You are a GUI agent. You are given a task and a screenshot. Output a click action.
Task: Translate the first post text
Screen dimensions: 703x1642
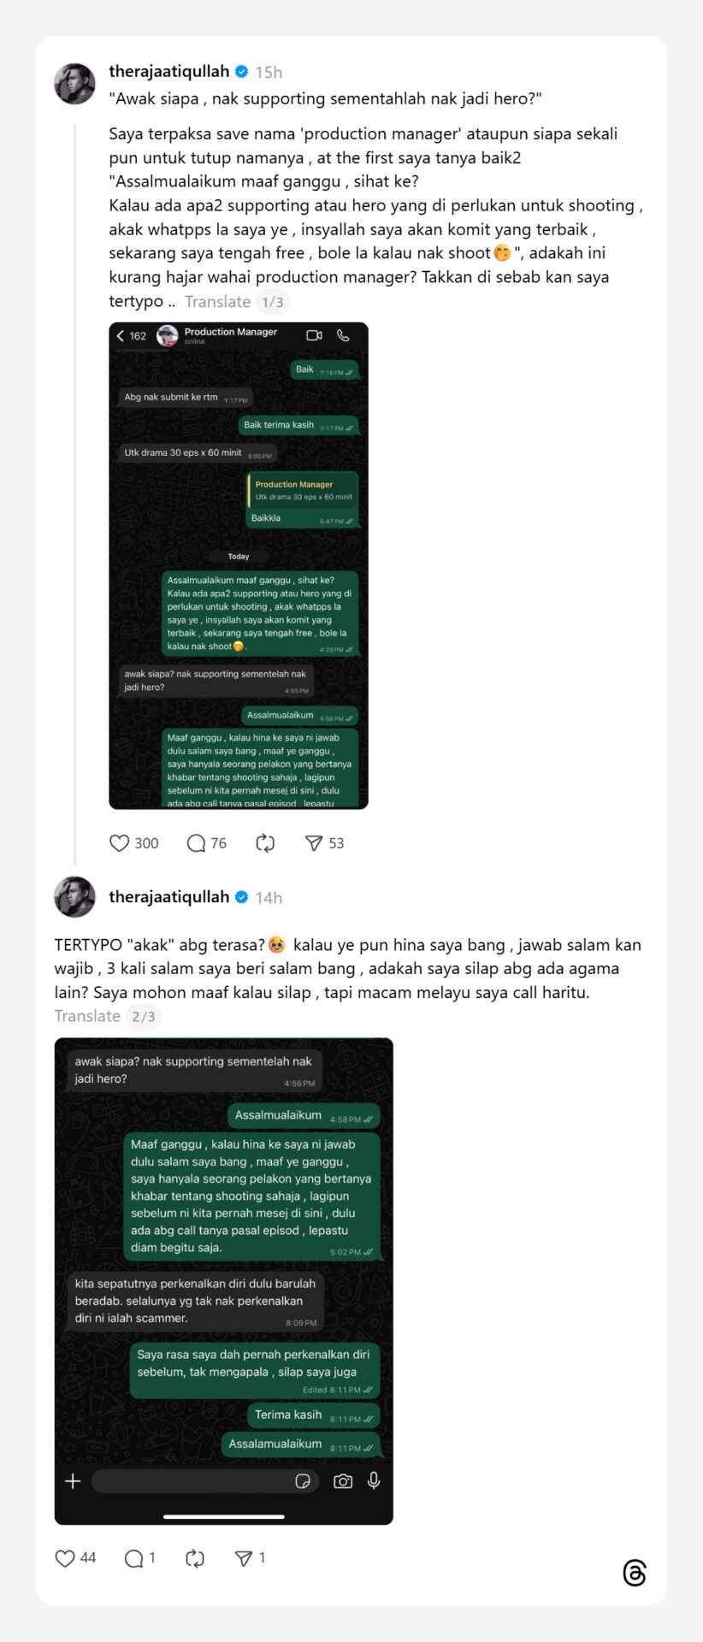(x=217, y=302)
